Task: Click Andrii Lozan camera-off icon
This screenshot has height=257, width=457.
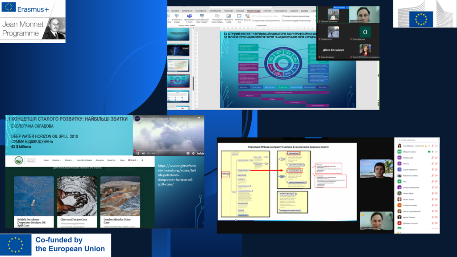Action: pyautogui.click(x=436, y=158)
